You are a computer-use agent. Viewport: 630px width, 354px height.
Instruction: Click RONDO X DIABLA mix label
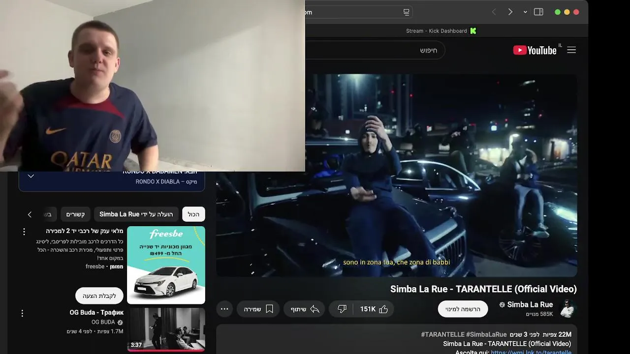pyautogui.click(x=166, y=182)
